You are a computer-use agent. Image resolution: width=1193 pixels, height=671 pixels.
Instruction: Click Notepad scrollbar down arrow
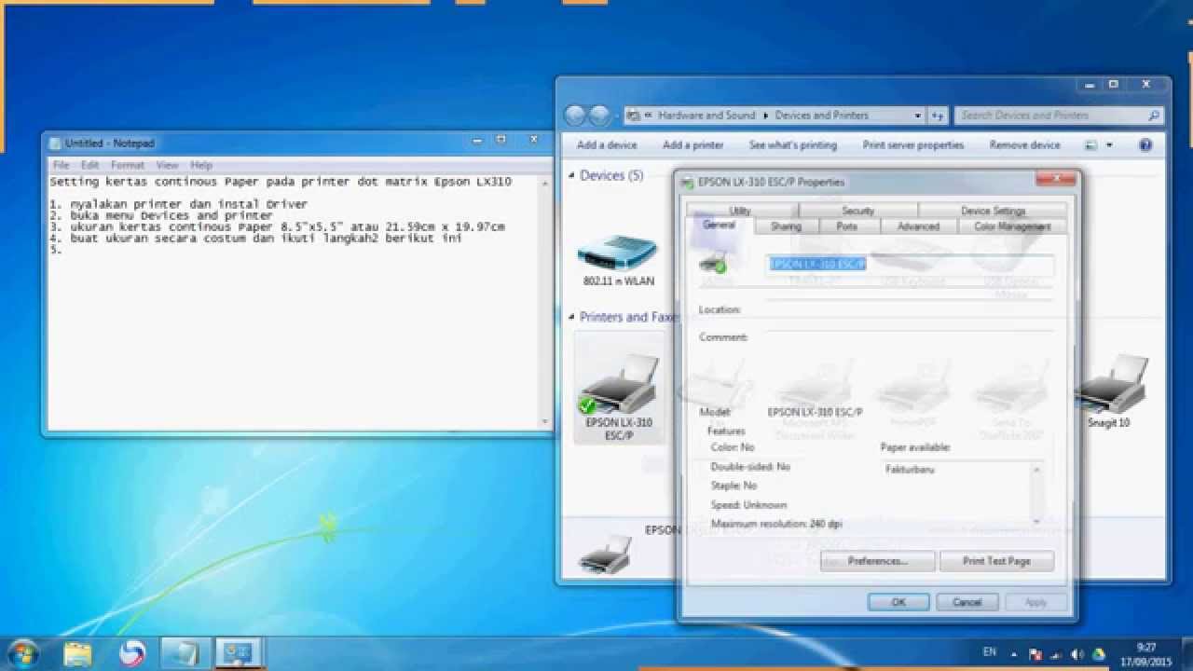coord(545,422)
